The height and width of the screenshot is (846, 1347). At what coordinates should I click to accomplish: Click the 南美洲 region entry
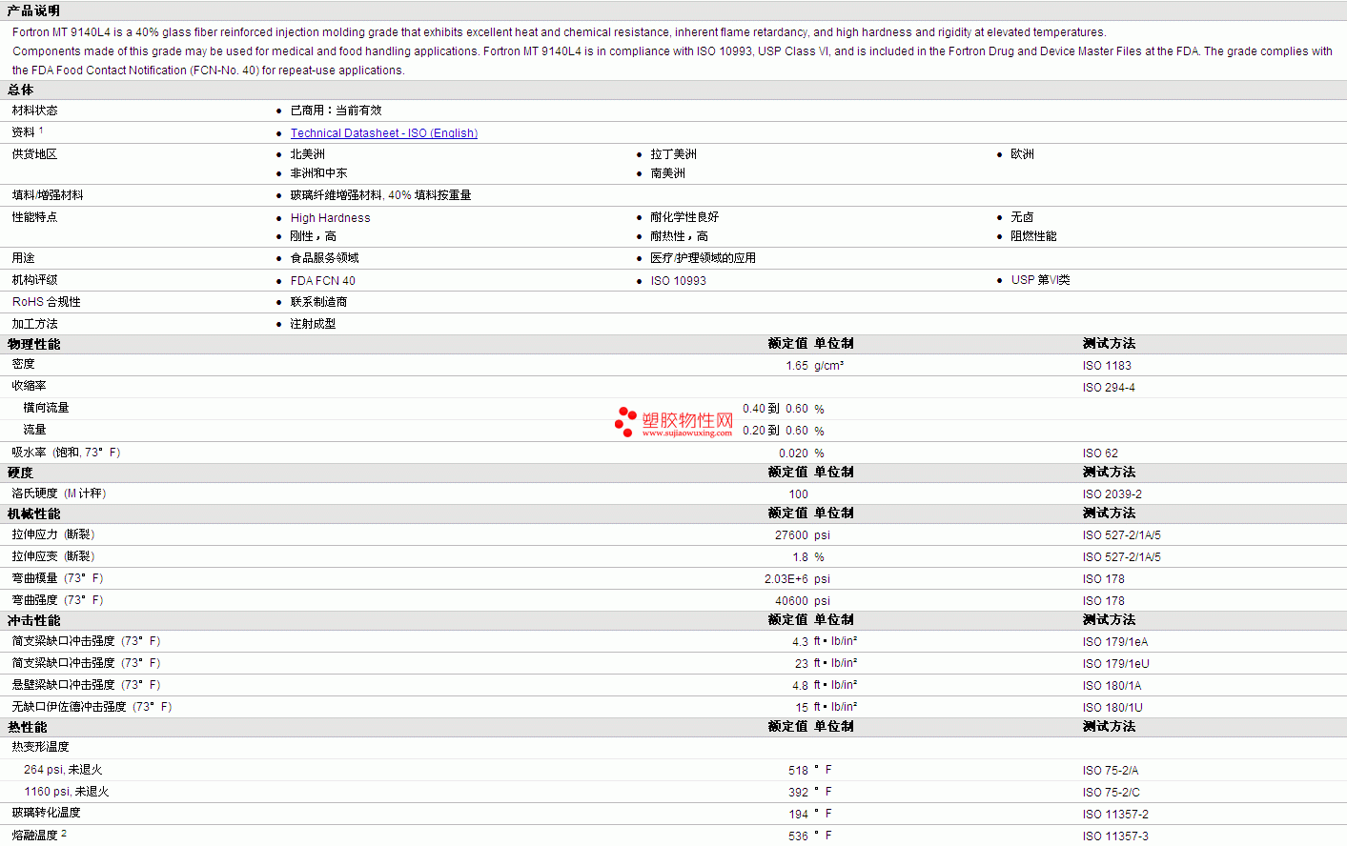click(667, 173)
